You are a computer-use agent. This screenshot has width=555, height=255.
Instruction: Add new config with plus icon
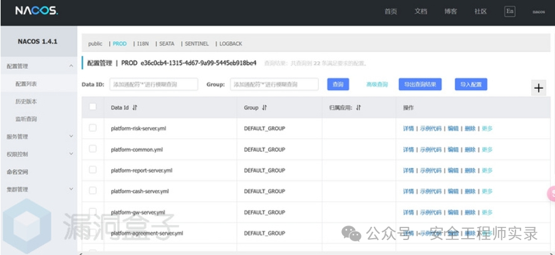pos(538,88)
